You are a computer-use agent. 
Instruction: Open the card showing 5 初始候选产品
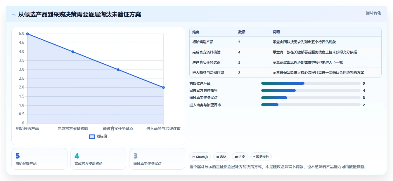point(39,159)
